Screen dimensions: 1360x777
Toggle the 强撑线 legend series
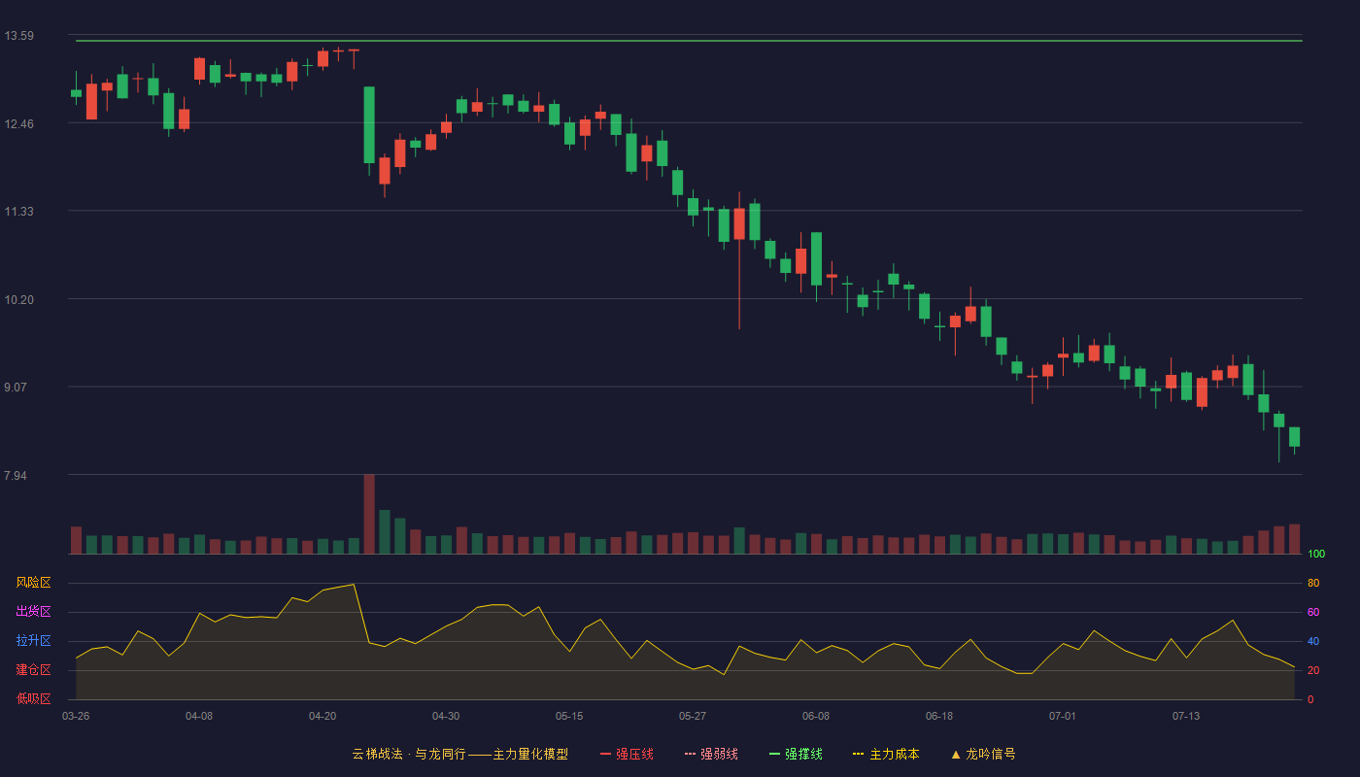[x=797, y=754]
